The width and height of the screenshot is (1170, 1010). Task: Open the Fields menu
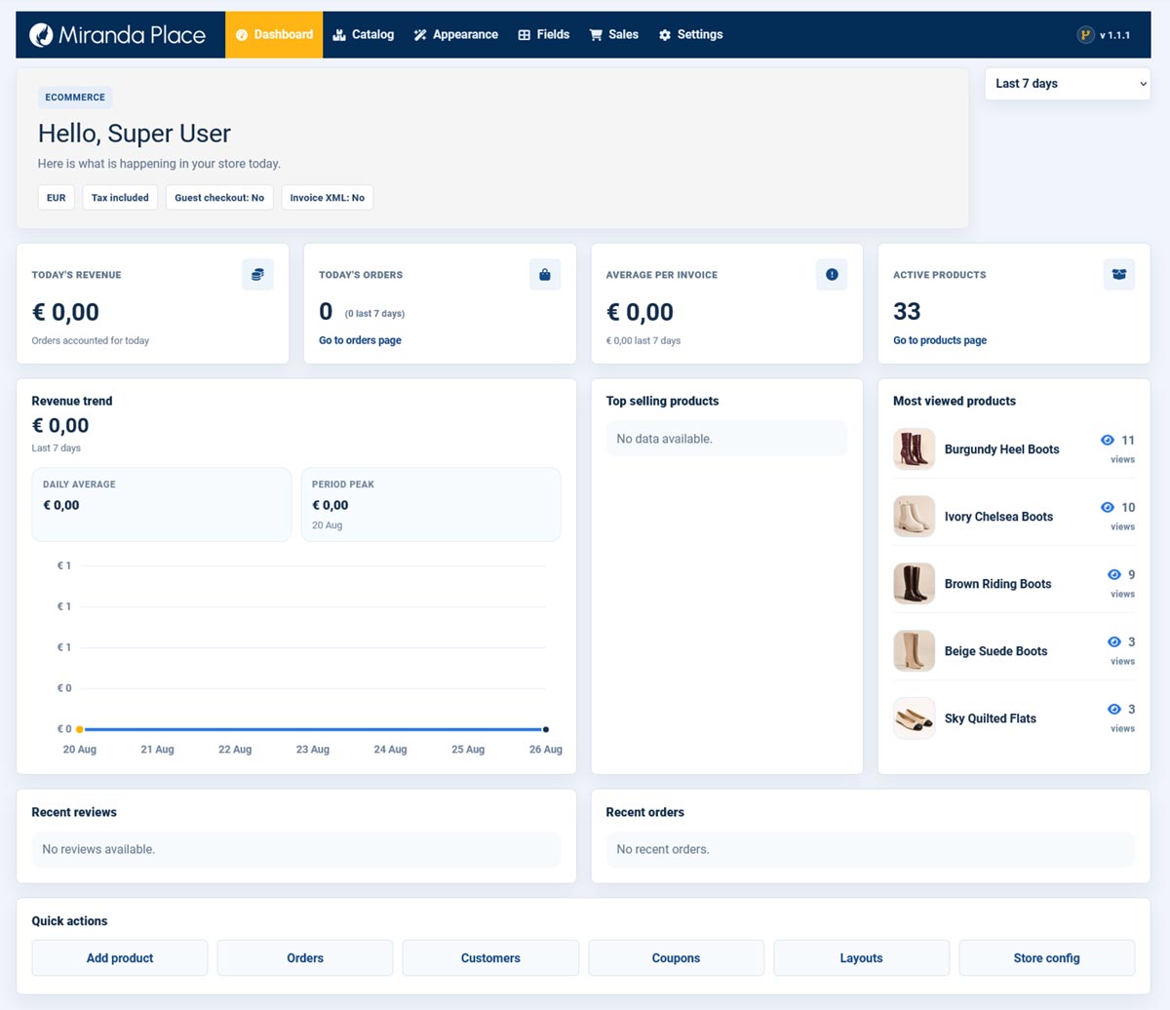tap(544, 35)
